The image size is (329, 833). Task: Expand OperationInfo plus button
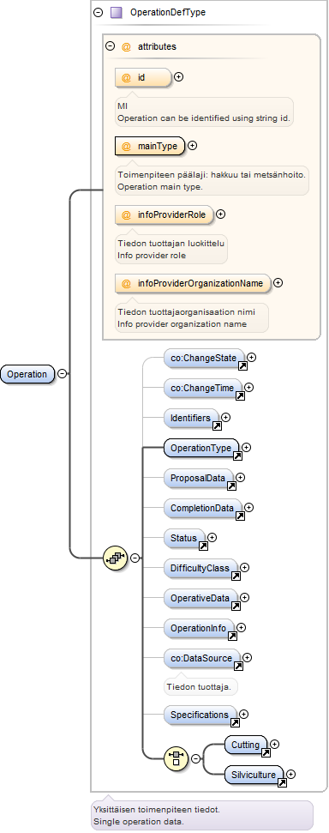click(241, 627)
